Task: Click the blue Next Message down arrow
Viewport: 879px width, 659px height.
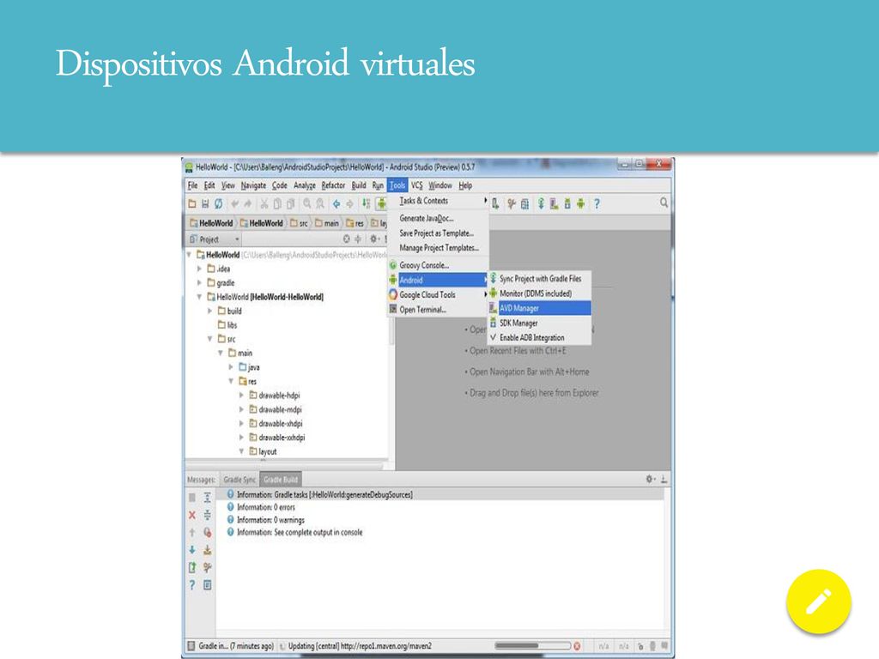Action: 192,550
